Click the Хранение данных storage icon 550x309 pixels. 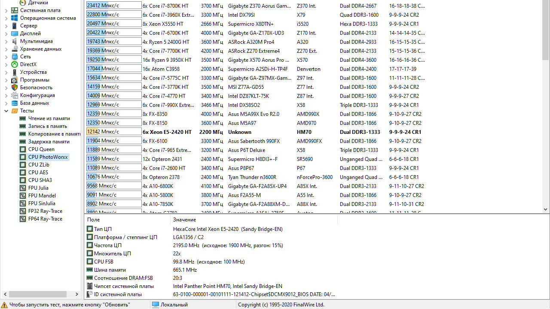pos(15,49)
